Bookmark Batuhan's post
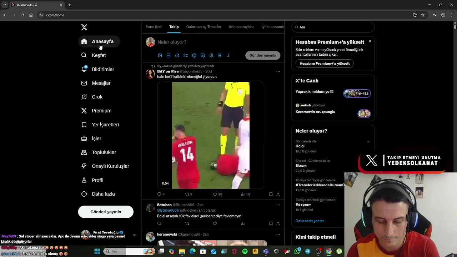 271,223
